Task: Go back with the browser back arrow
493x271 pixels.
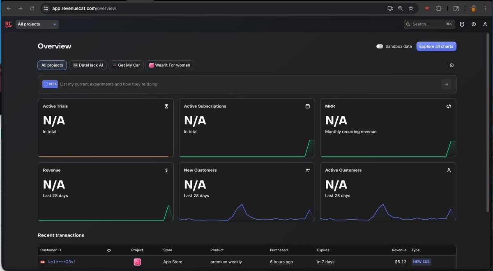Action: (x=9, y=8)
